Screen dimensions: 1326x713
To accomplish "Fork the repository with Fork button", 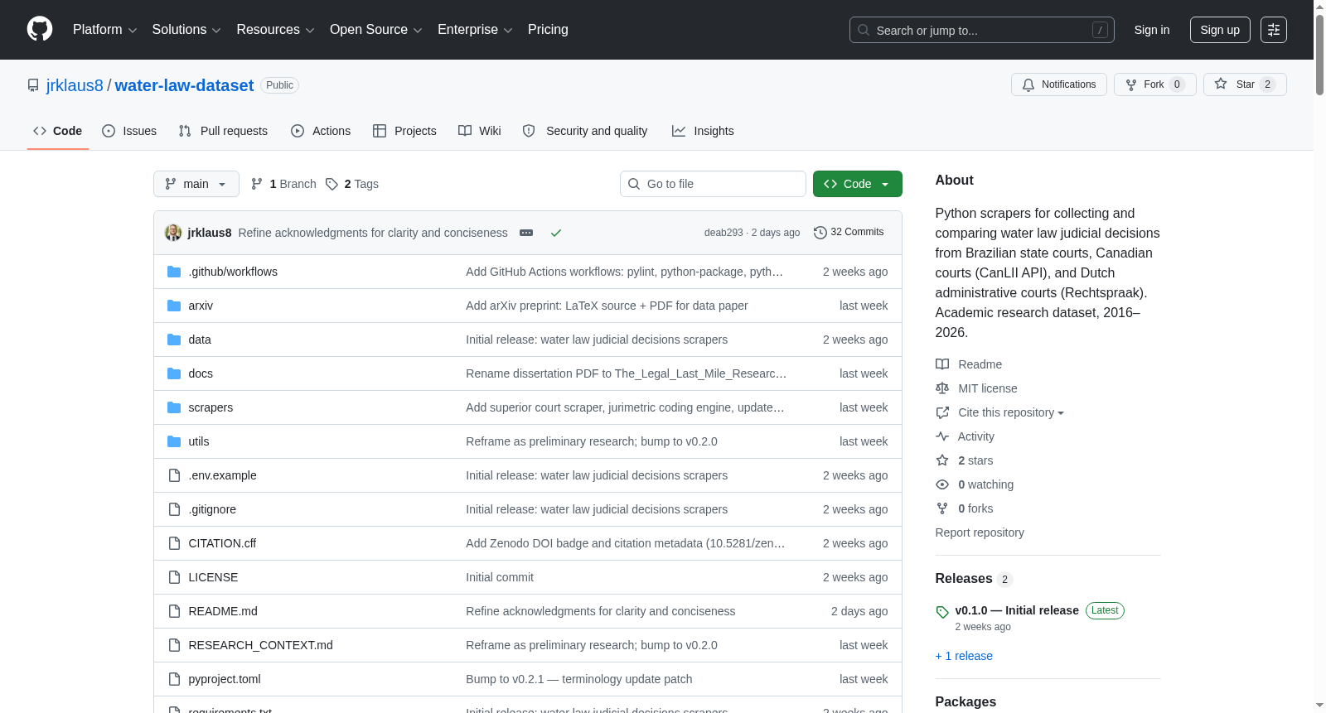I will click(x=1155, y=84).
